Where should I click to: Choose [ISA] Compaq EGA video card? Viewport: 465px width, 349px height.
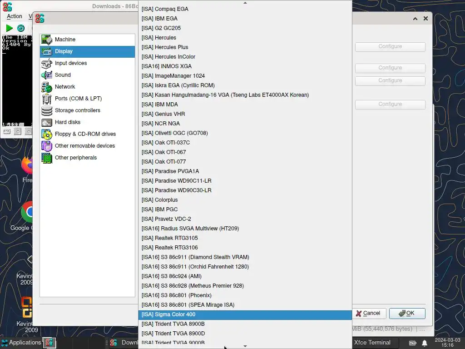point(245,9)
